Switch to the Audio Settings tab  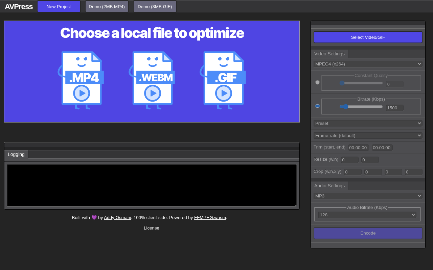329,186
